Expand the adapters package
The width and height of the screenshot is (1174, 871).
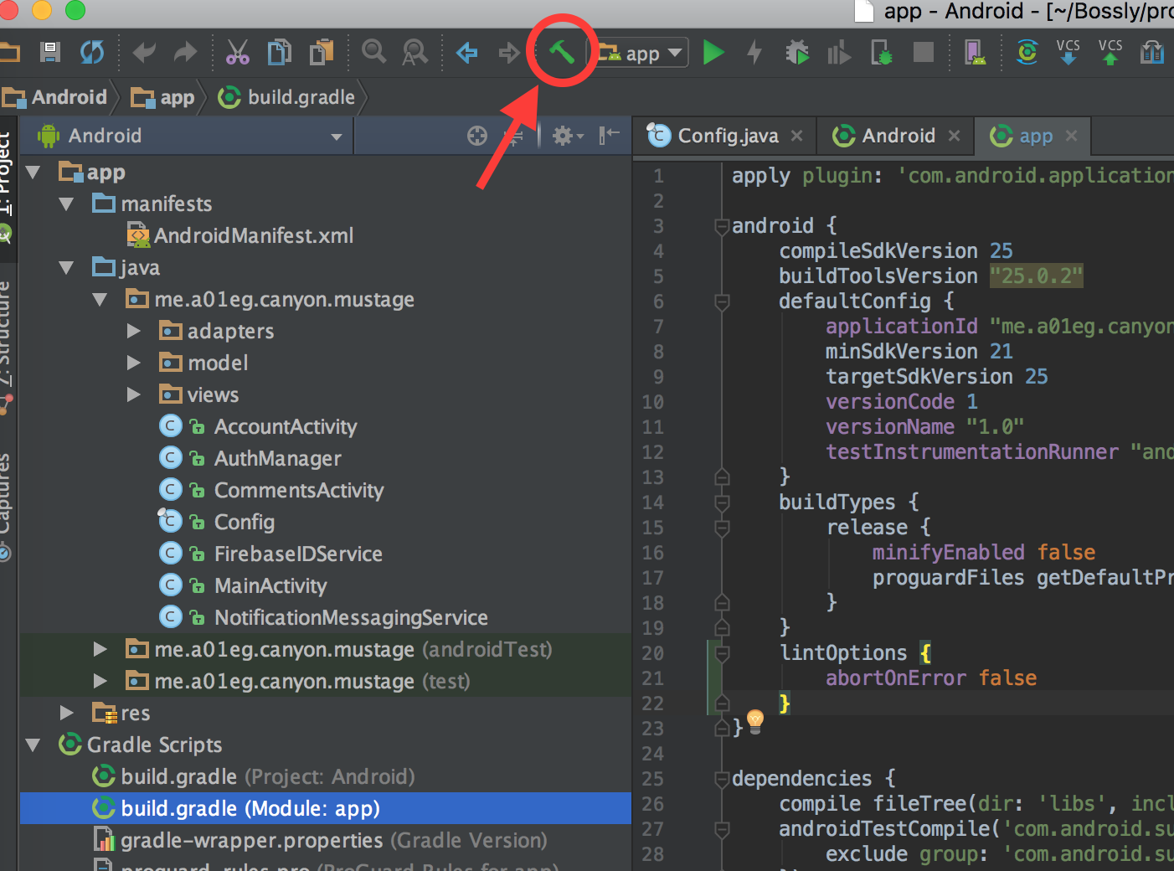tap(133, 332)
